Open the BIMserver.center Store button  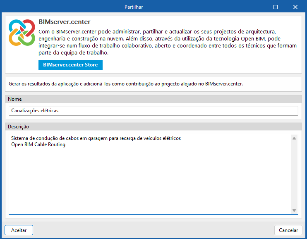coord(70,65)
